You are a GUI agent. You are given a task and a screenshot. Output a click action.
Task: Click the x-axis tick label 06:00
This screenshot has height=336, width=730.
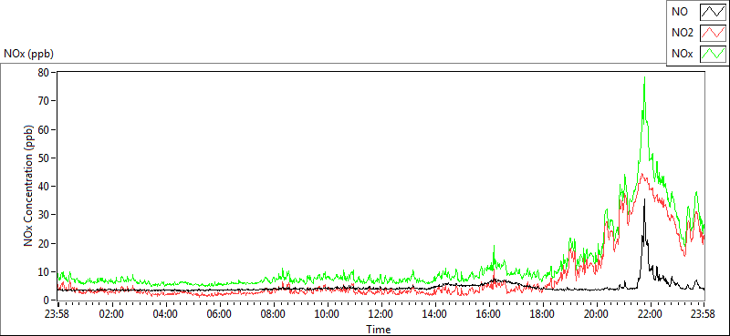[x=219, y=313]
